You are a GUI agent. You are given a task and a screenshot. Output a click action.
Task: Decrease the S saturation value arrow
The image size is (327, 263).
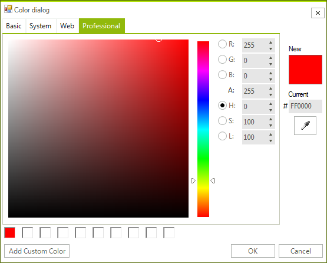(x=270, y=126)
